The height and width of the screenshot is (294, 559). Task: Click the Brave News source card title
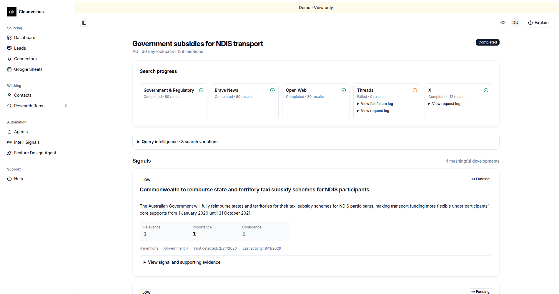pyautogui.click(x=226, y=90)
